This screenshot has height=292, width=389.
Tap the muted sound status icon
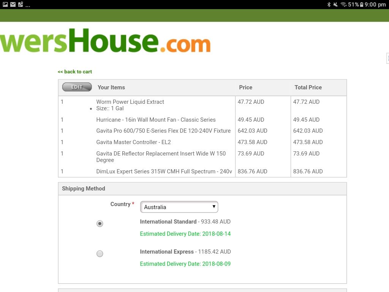(x=335, y=5)
